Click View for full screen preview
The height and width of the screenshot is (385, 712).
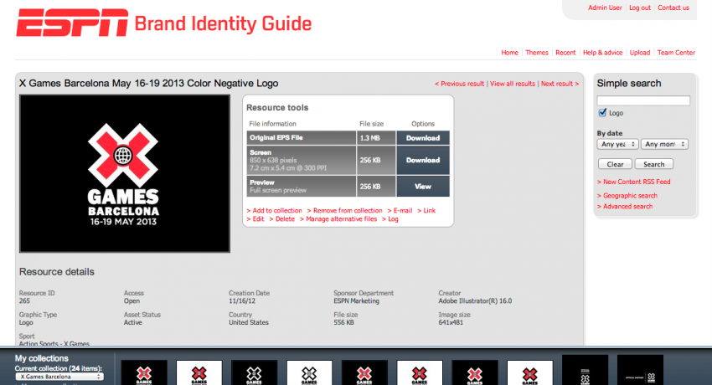tap(423, 187)
